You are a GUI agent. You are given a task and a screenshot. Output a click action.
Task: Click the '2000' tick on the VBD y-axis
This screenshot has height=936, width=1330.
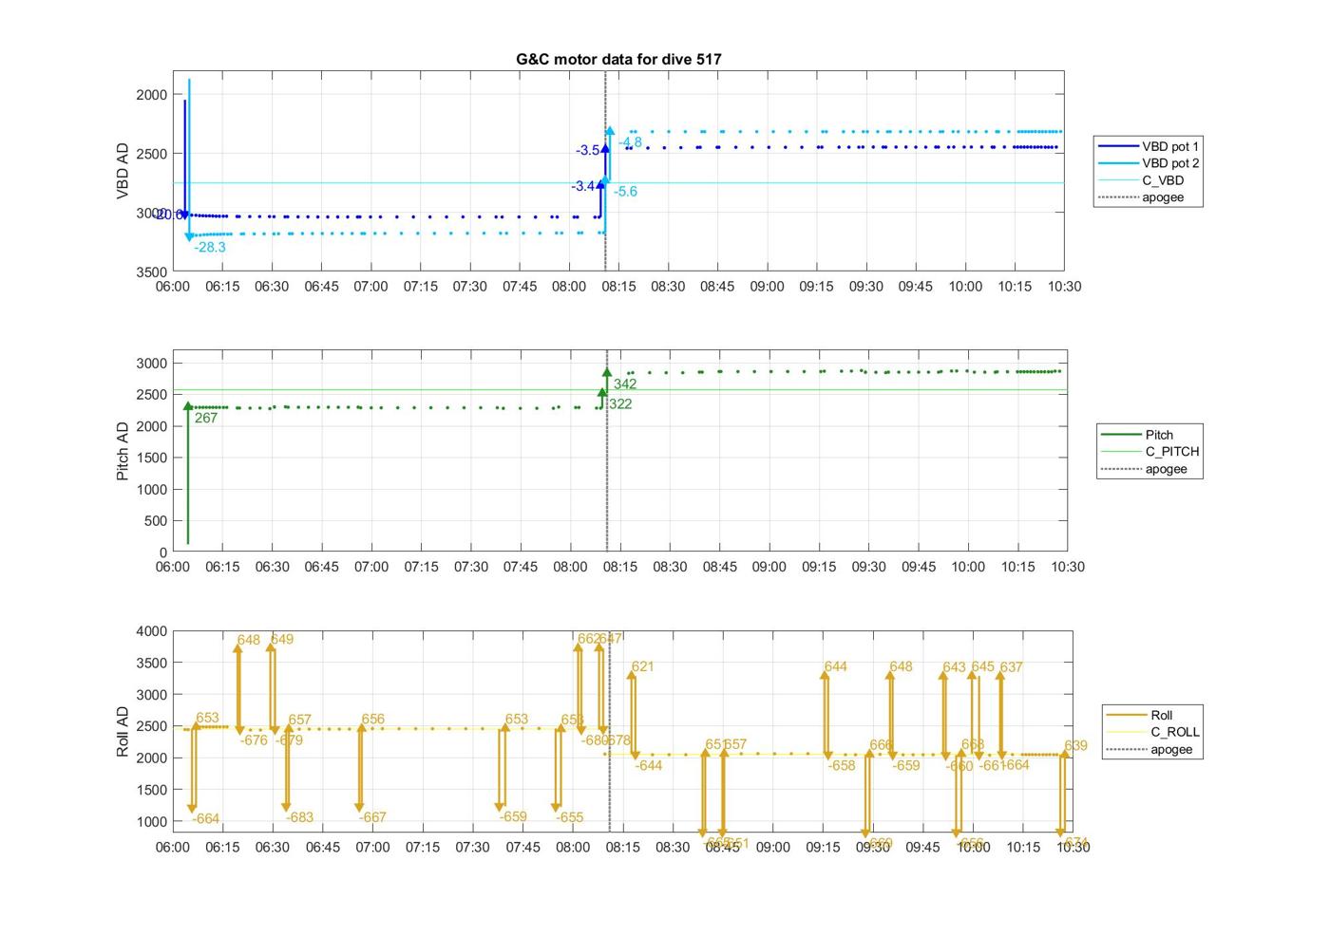pyautogui.click(x=152, y=95)
